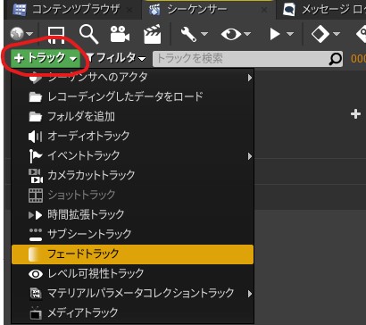
Task: Click the speaker icon beside オーディオトラック
Action: coord(36,137)
